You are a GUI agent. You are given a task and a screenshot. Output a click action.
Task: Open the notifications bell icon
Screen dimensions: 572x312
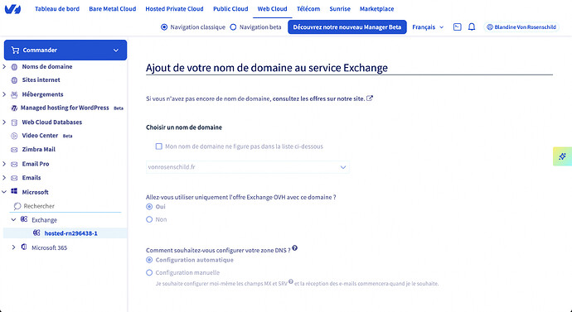(472, 27)
